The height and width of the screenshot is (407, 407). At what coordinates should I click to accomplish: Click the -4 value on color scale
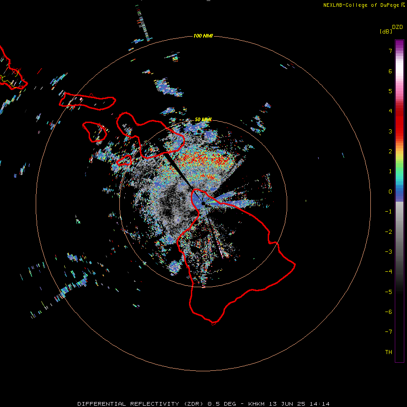point(388,272)
